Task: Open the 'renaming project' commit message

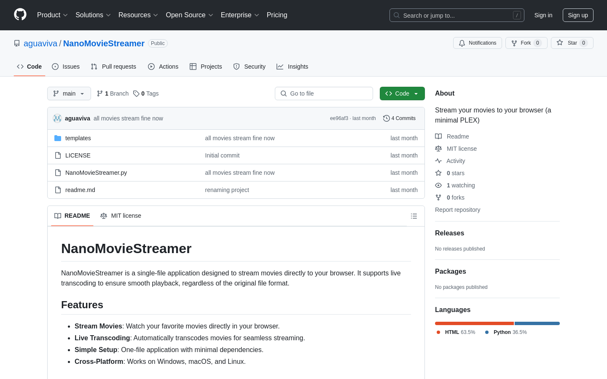Action: (x=227, y=190)
